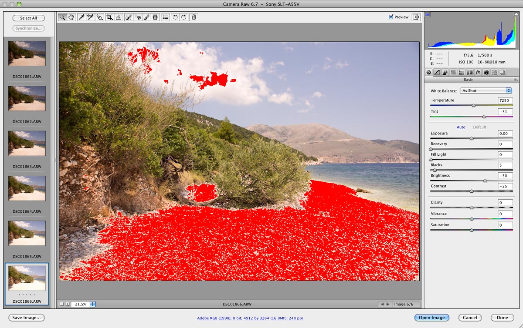The image size is (523, 328).
Task: Open the zoom level dropdown showing 21.5%
Action: (93, 304)
